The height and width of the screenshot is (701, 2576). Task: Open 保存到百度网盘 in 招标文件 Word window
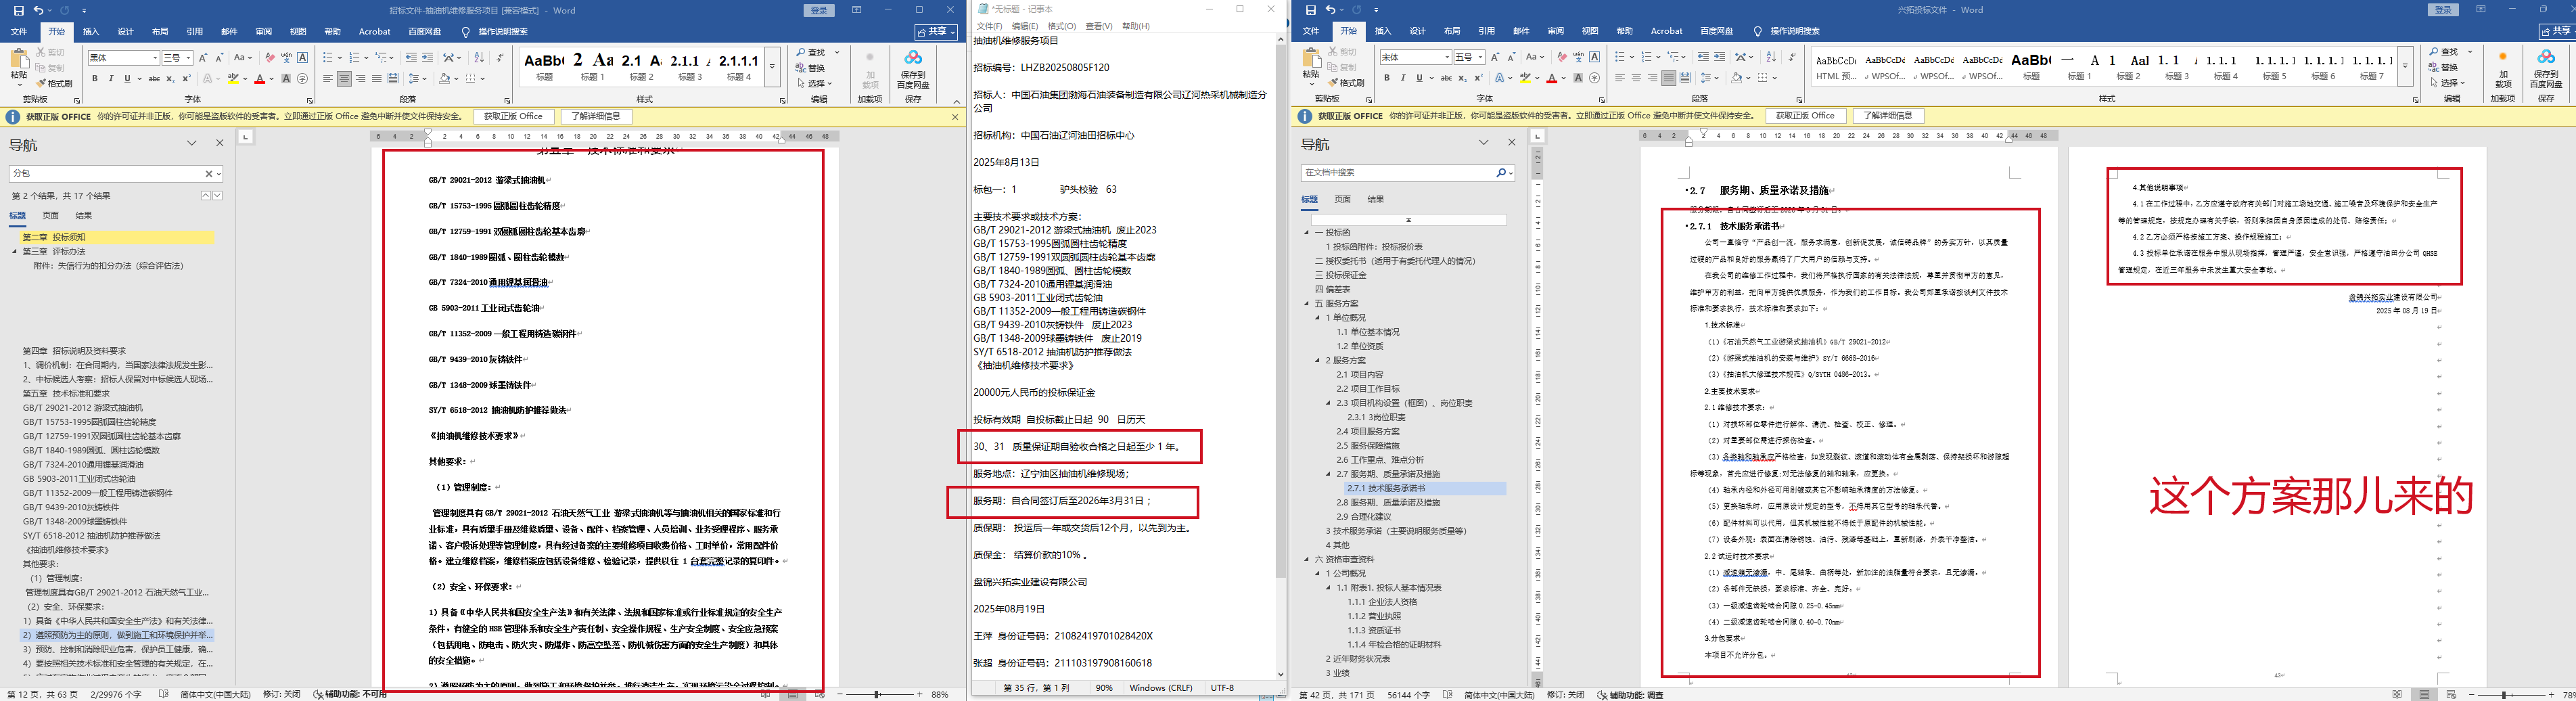point(913,70)
